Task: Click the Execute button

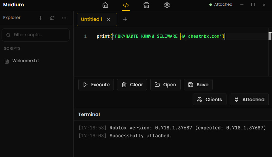Action: click(x=96, y=84)
